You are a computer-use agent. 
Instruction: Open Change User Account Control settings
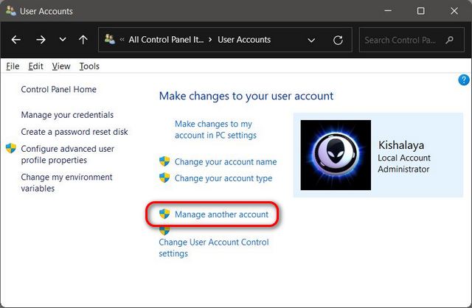(x=214, y=248)
